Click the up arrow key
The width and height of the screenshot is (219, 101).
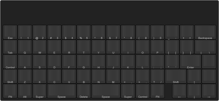(x=194, y=76)
